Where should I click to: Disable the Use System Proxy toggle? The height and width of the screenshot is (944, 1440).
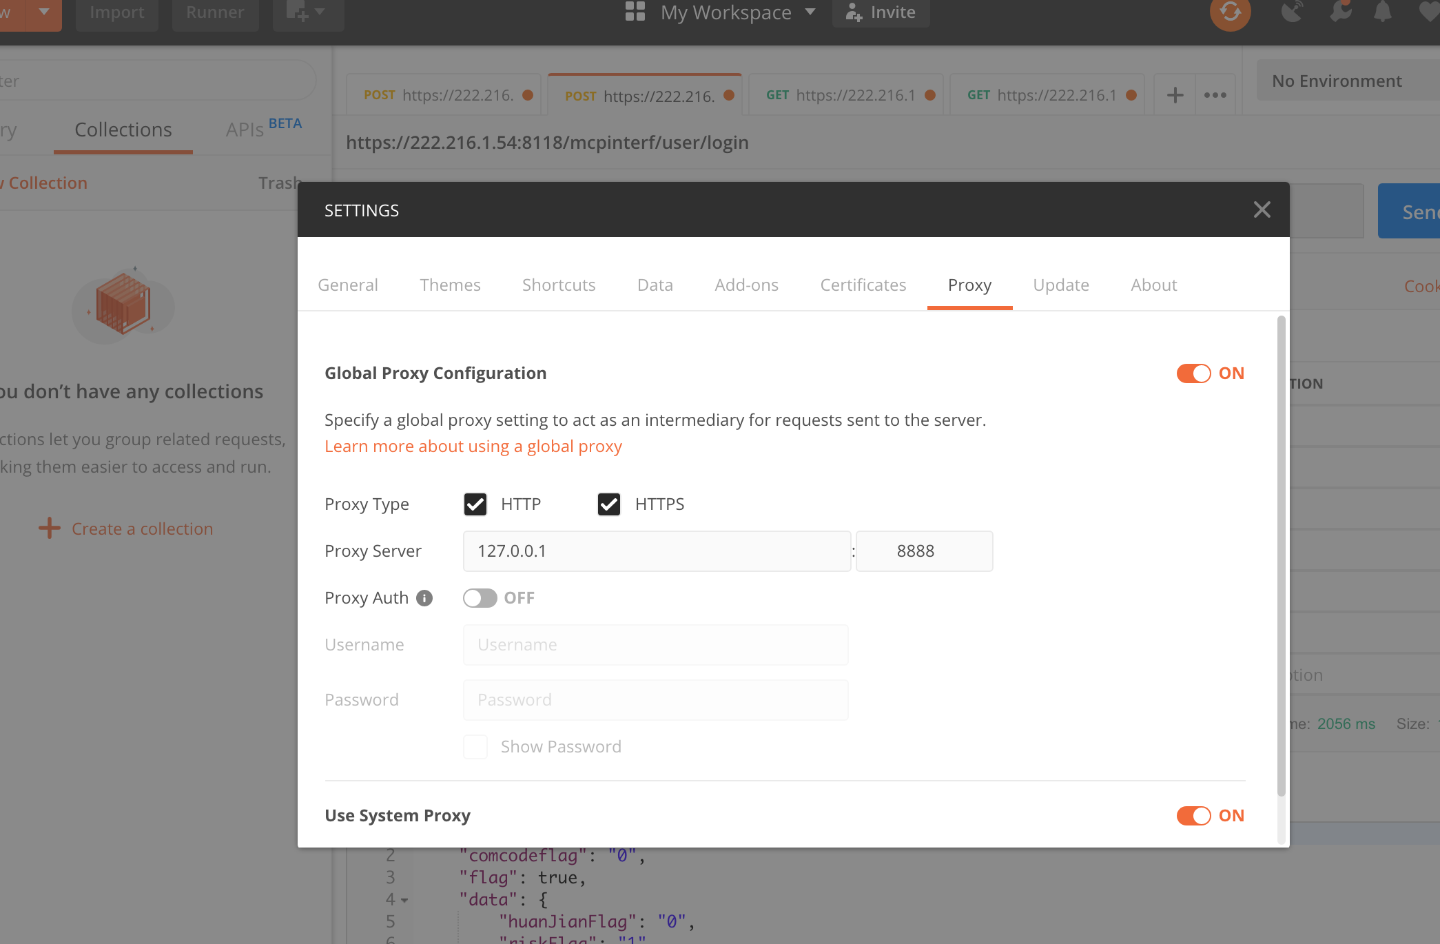1193,815
